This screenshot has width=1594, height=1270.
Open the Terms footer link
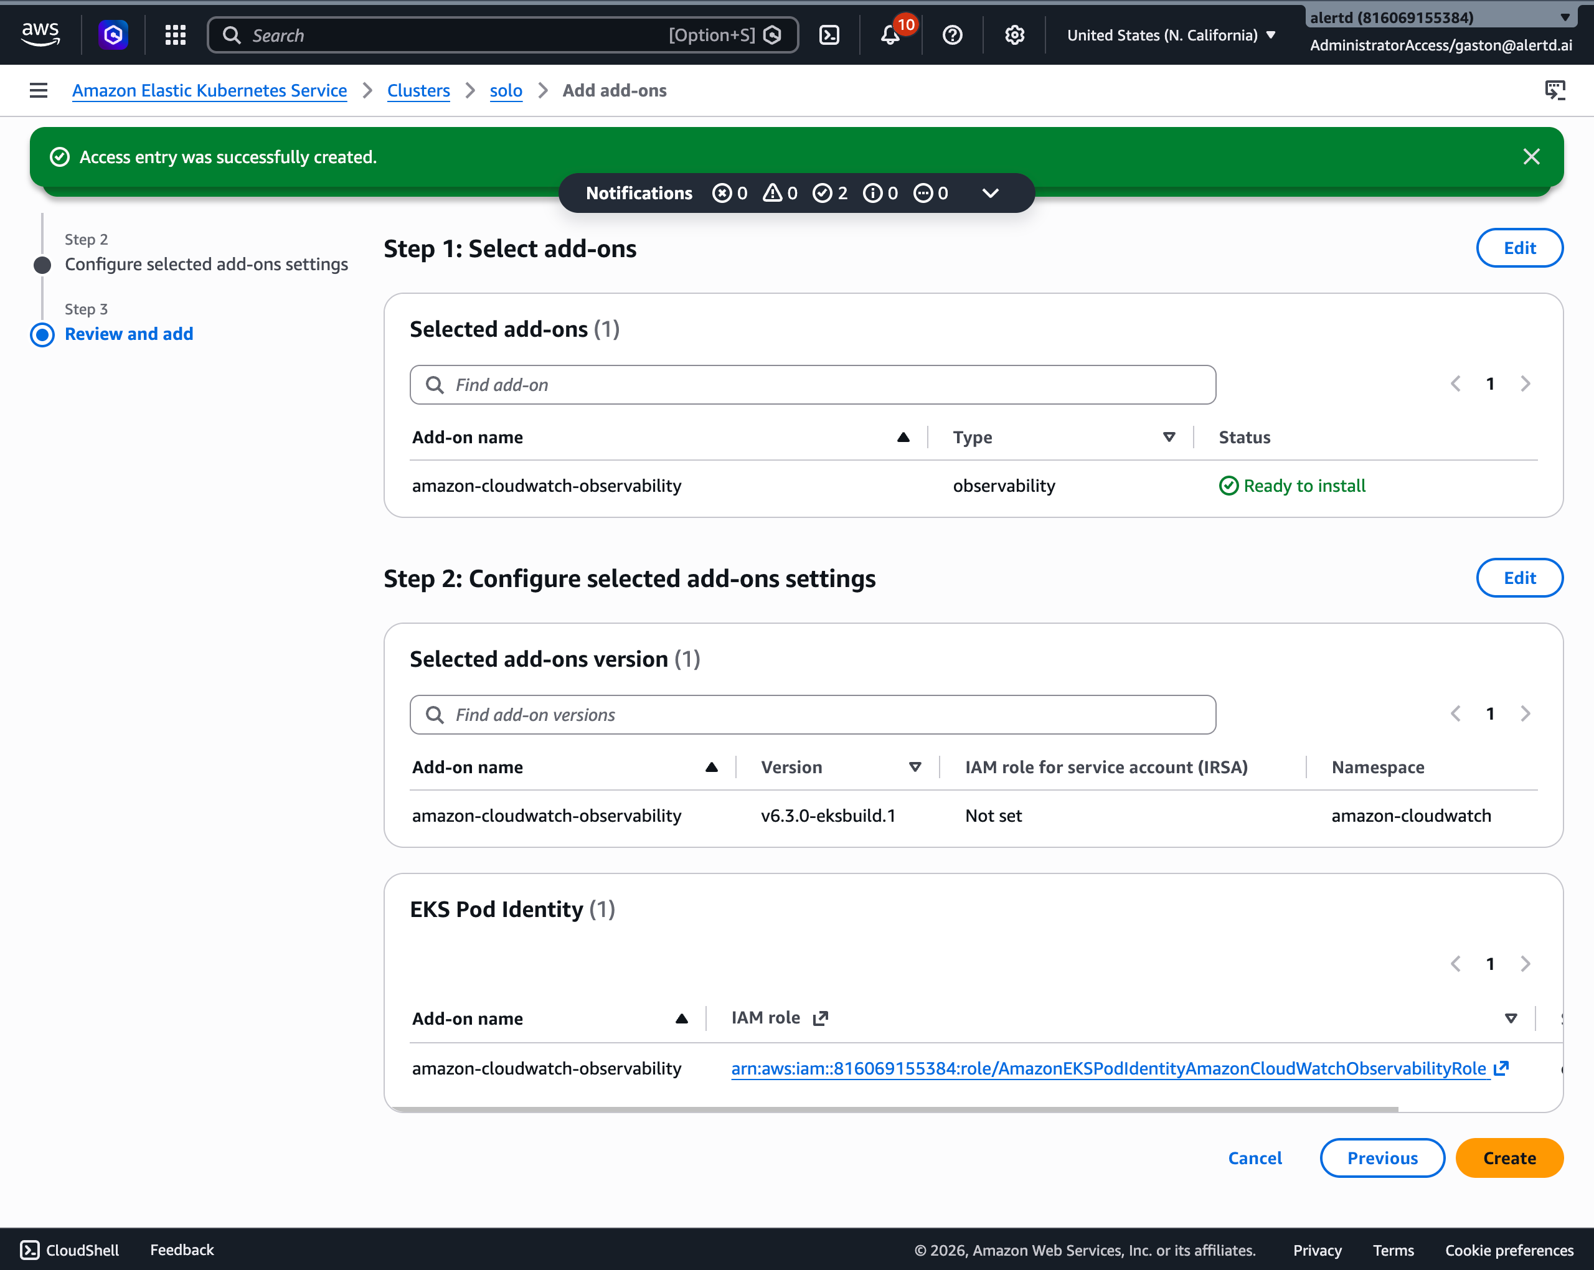tap(1393, 1249)
